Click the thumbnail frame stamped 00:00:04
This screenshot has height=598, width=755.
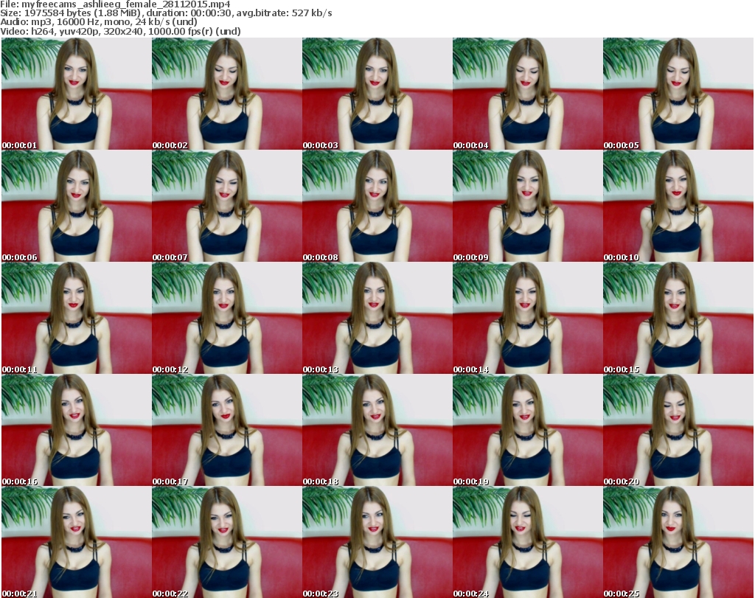tap(527, 94)
